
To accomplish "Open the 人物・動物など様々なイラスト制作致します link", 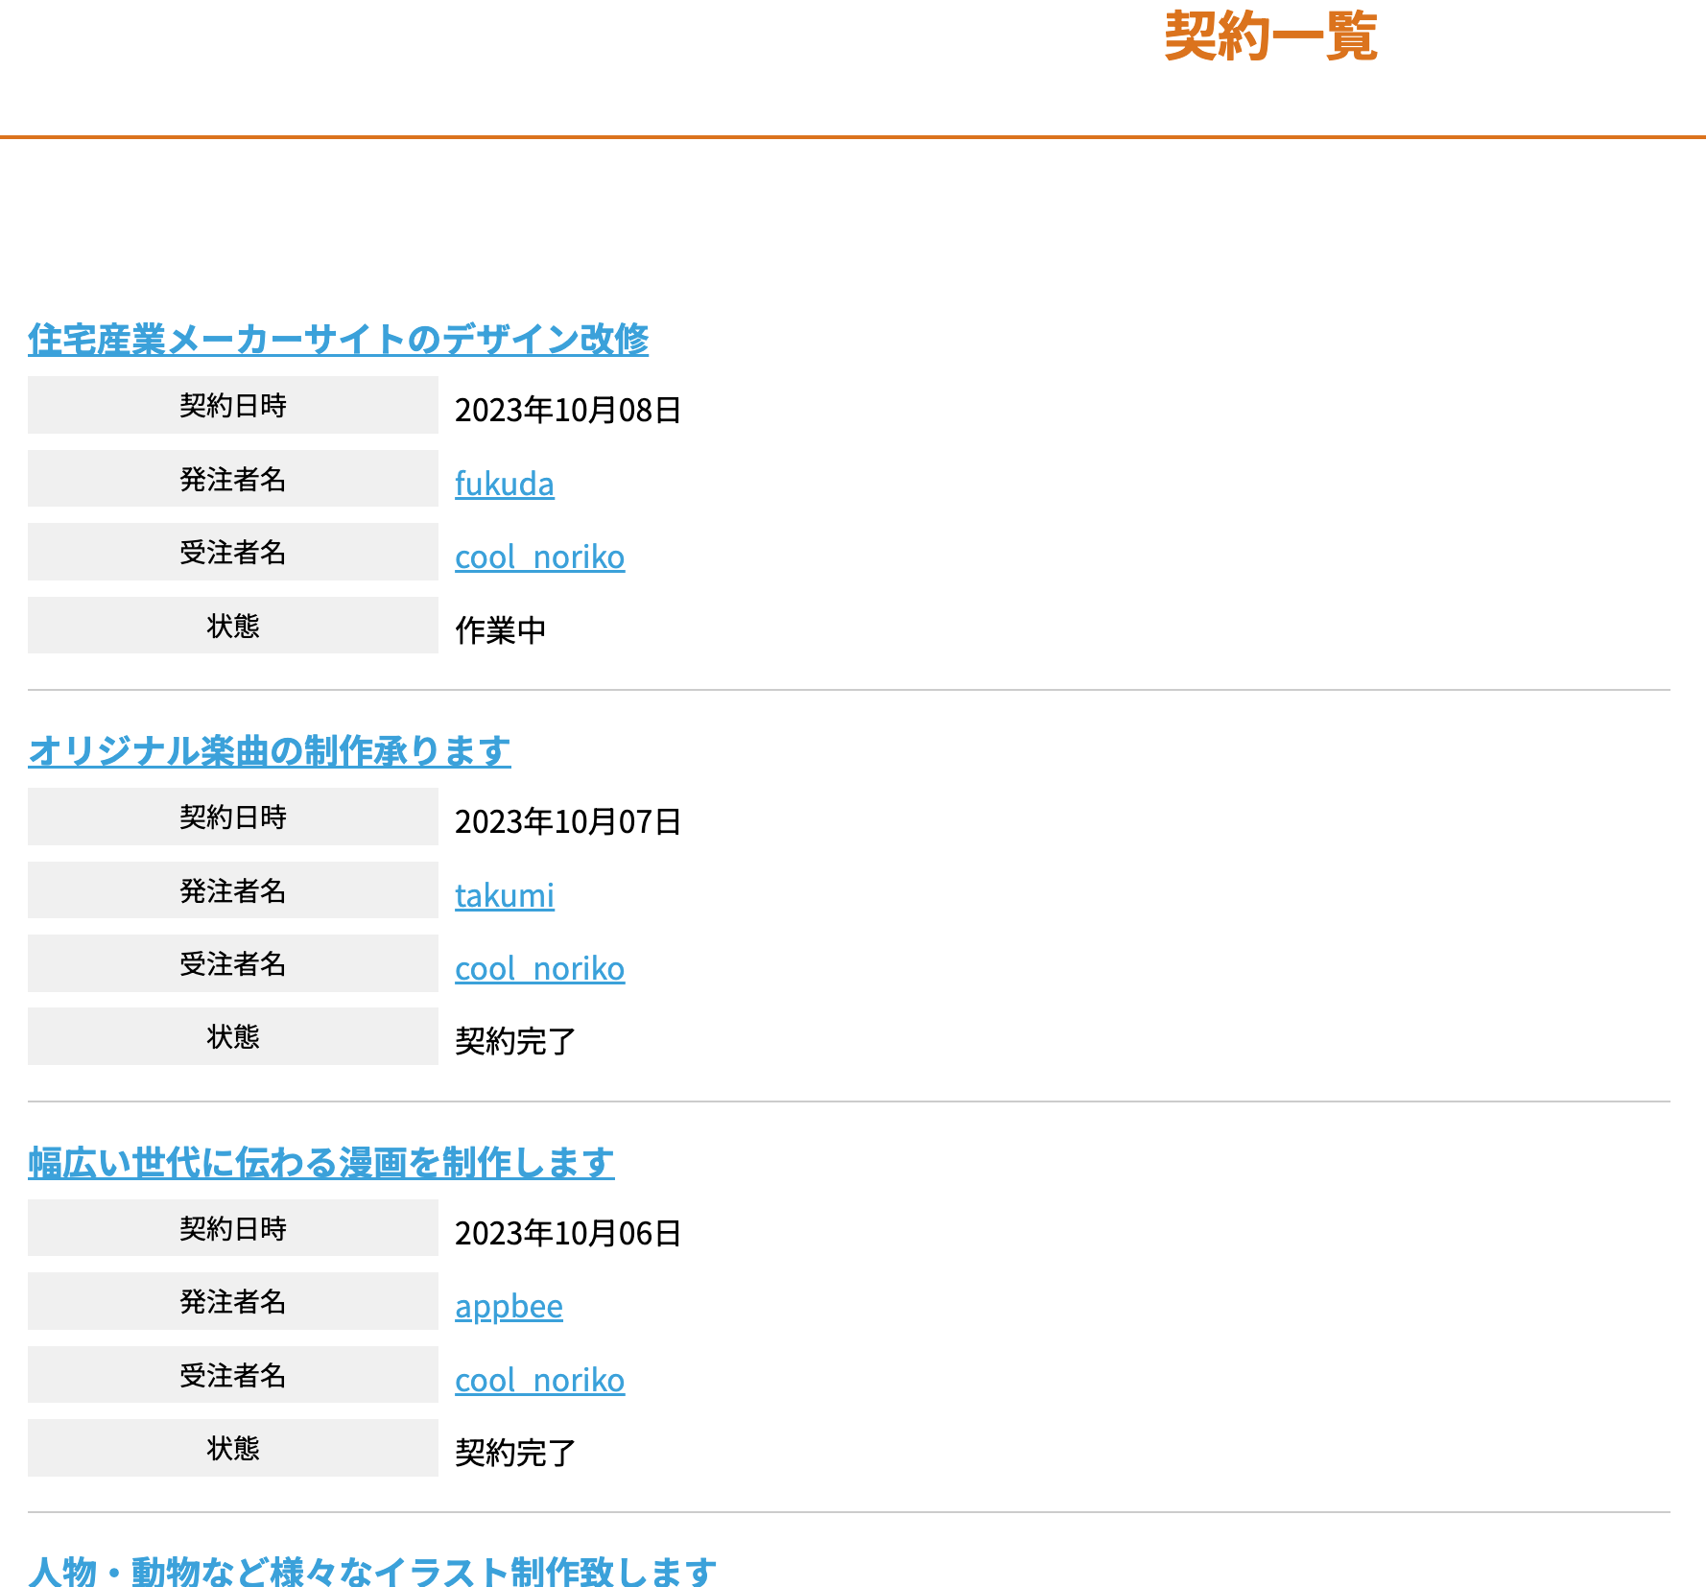I will click(x=372, y=1572).
